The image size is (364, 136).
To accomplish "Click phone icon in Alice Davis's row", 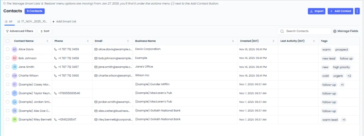I will click(56, 49).
